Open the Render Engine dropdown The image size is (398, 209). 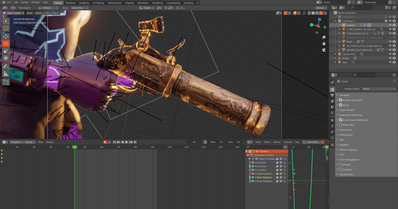[379, 89]
